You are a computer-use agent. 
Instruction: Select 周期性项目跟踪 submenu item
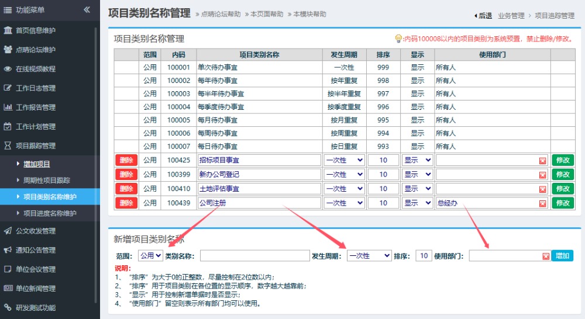coord(46,181)
